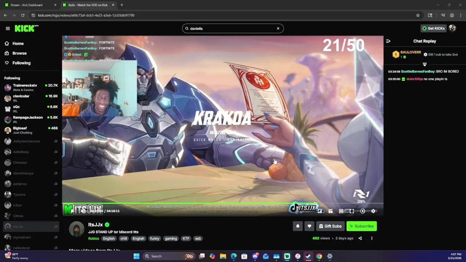This screenshot has height=262, width=466.
Task: Open the Windows Start menu
Action: (137, 256)
